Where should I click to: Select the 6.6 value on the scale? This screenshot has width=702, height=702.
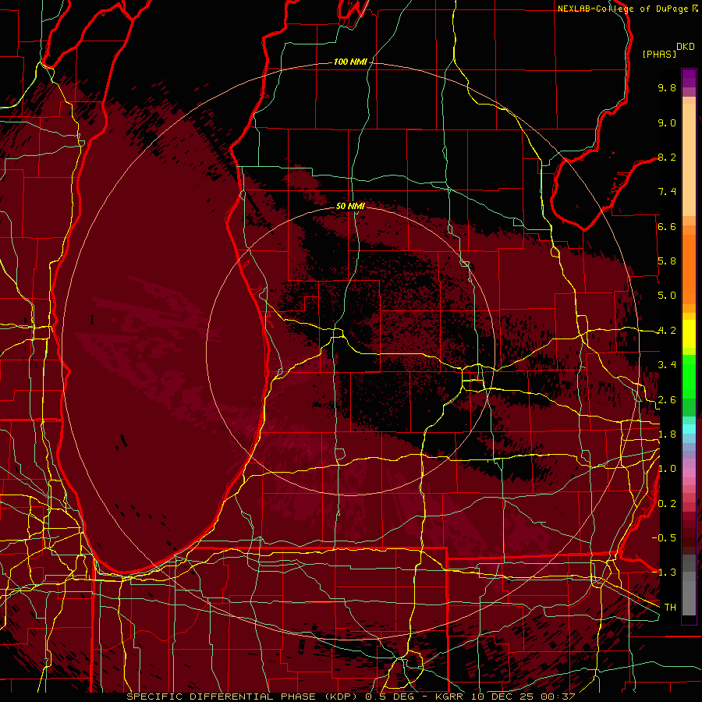click(667, 226)
